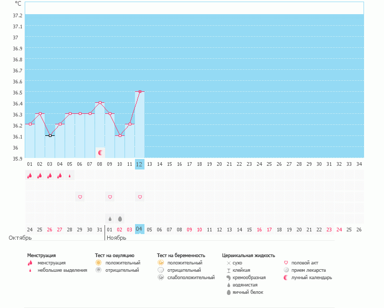This screenshot has width=384, height=308.
Task: Click the лунный календарь legend icon
Action: 286,277
